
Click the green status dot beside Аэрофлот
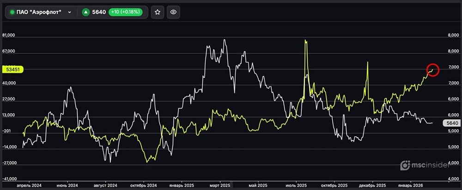click(x=12, y=12)
